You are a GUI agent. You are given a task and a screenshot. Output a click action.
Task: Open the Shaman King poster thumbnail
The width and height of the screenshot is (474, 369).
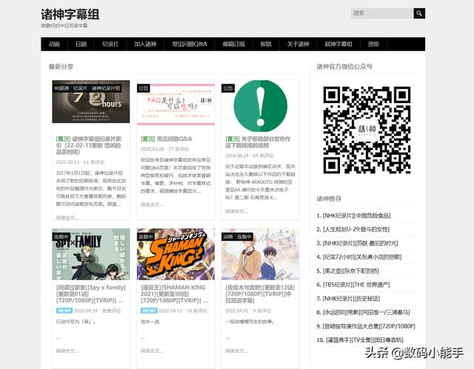[175, 254]
